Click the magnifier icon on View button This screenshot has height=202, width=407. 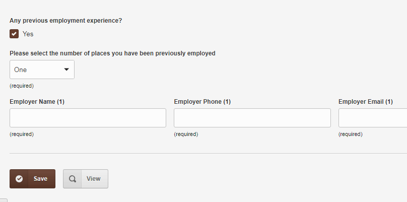click(x=73, y=179)
